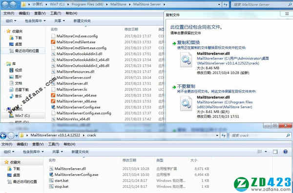The height and width of the screenshot is (193, 293).
Task: Select MailStoreOutlookAddin3_x64.dll icon
Action: pyautogui.click(x=53, y=60)
